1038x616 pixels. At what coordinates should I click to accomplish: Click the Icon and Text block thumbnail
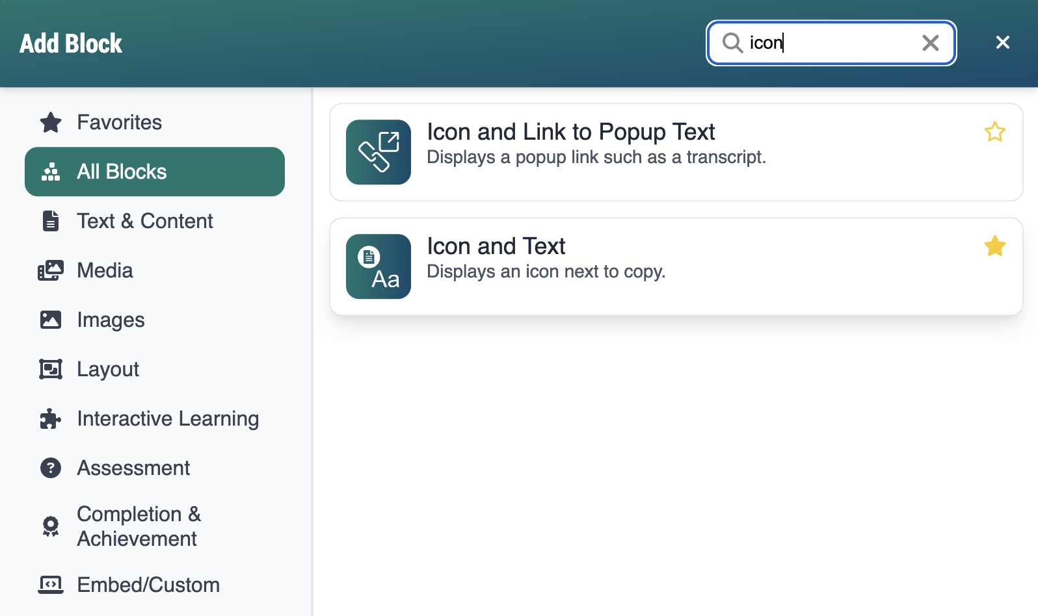[x=379, y=266]
